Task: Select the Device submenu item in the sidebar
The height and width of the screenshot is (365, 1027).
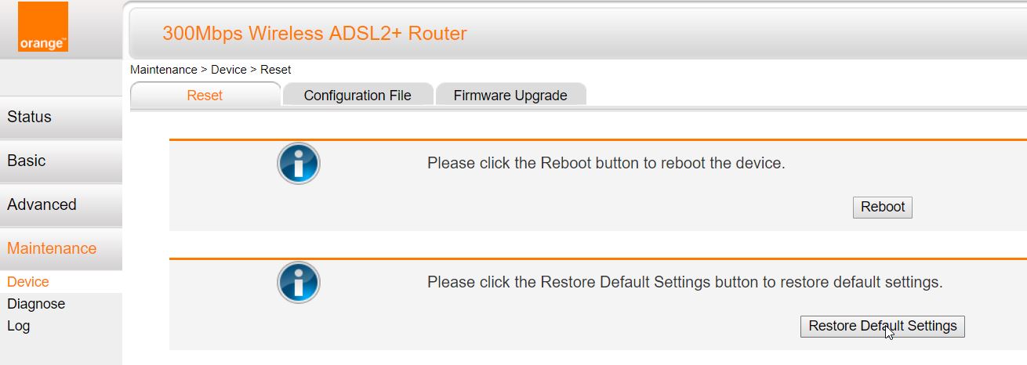Action: point(28,282)
